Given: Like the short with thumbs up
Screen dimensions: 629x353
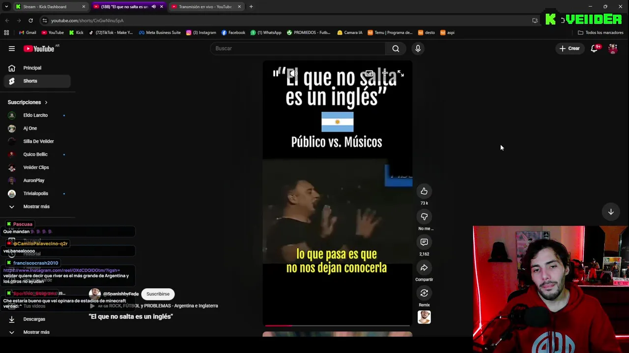Looking at the screenshot, I should pos(424,191).
